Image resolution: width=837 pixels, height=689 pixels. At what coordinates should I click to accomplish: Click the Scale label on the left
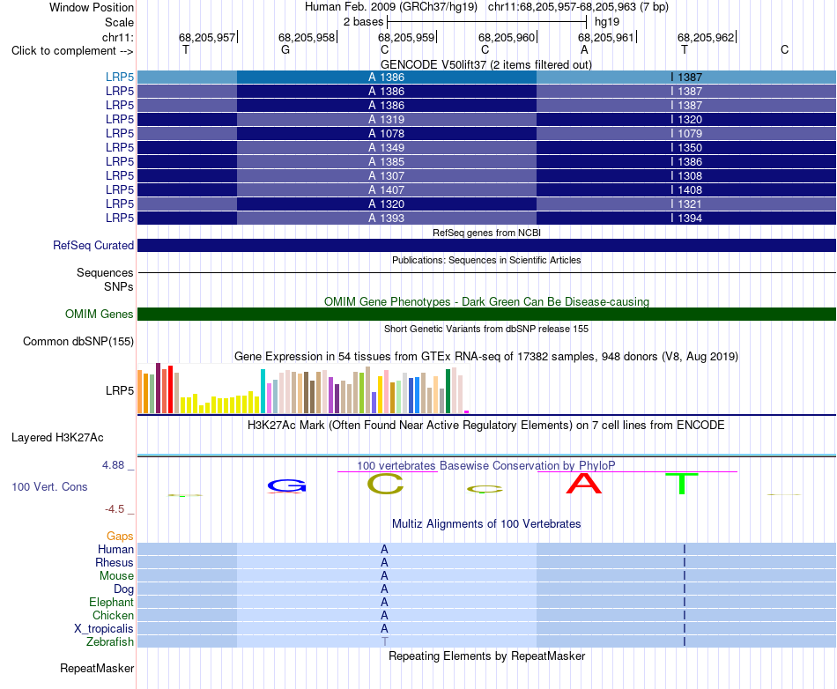pyautogui.click(x=119, y=22)
